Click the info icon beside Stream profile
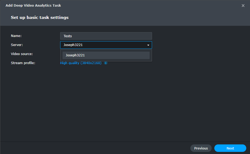This screenshot has width=250, height=154. pyautogui.click(x=106, y=63)
